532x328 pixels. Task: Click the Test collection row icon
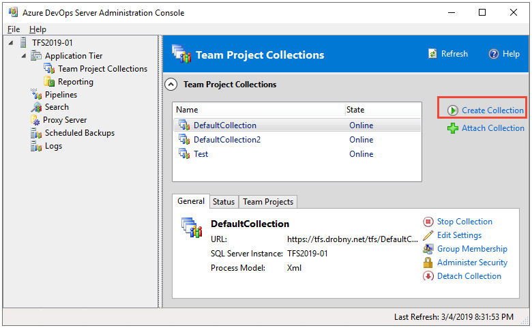point(185,153)
